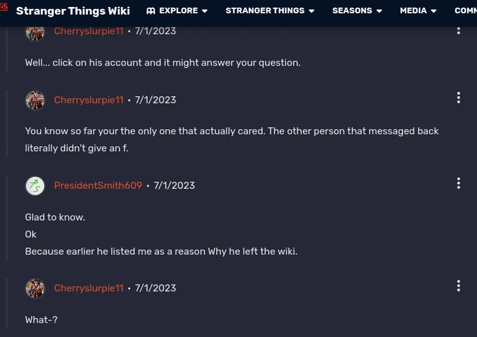
Task: Click the 7/1/2023 timestamp on PresidentSmith609's comment
Action: (x=174, y=186)
